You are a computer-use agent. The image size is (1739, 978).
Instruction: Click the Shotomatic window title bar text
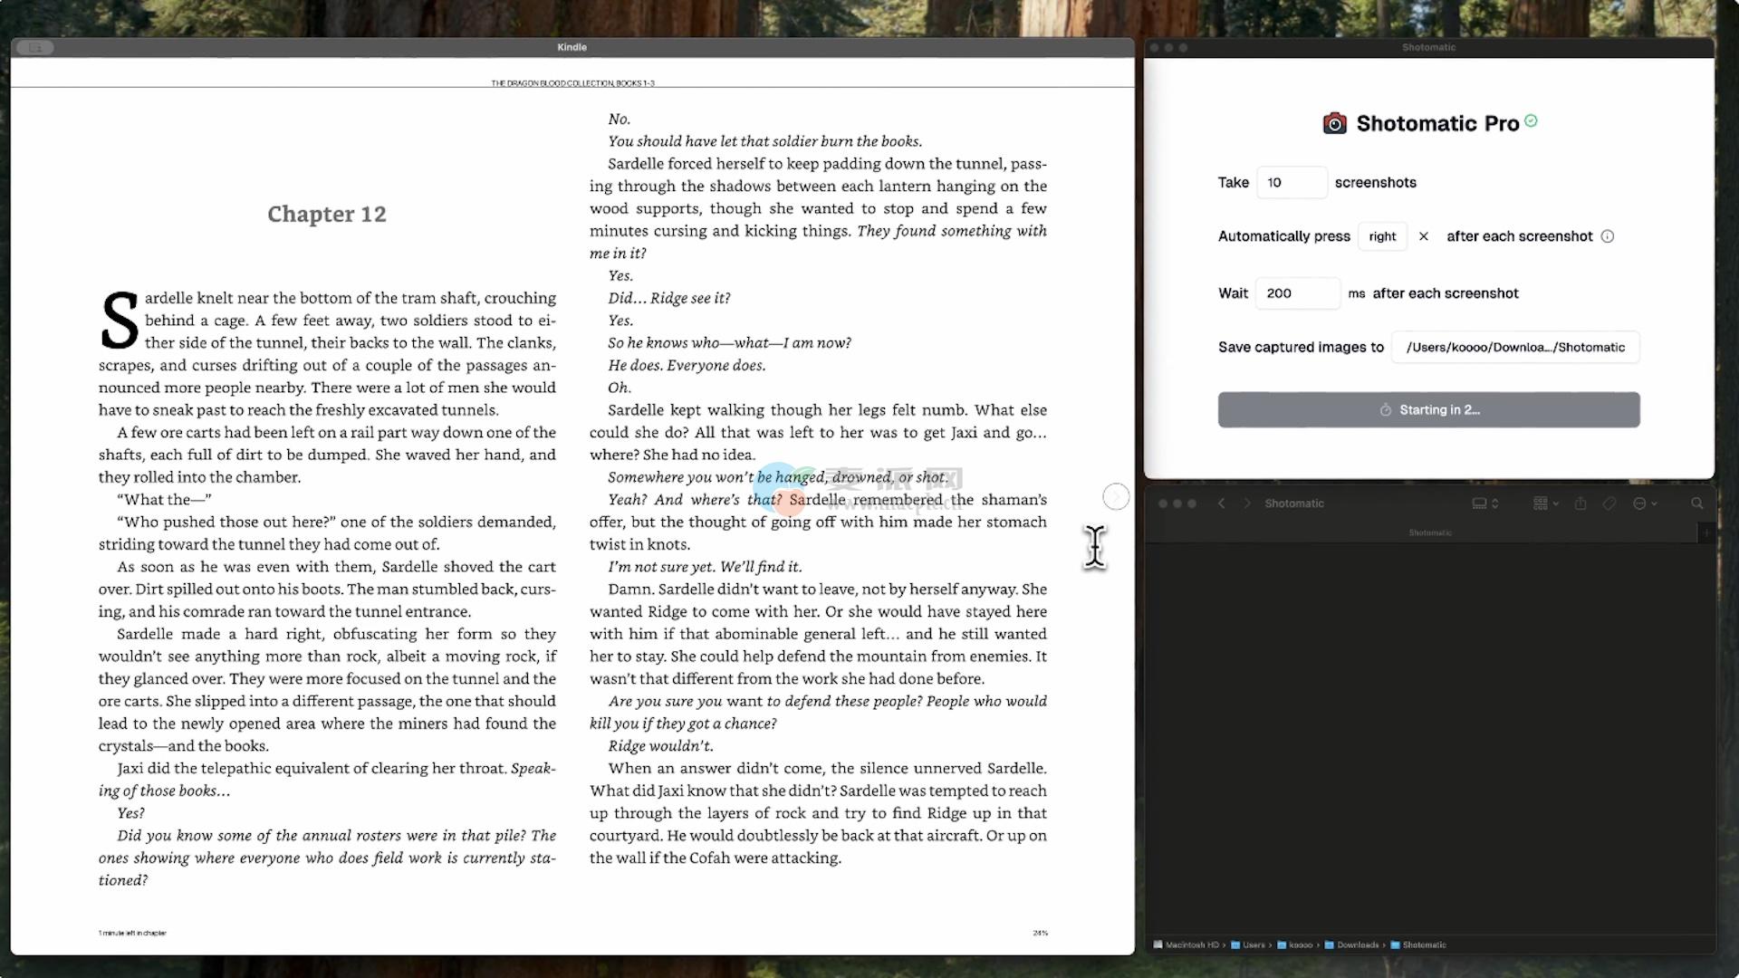pos(1428,47)
